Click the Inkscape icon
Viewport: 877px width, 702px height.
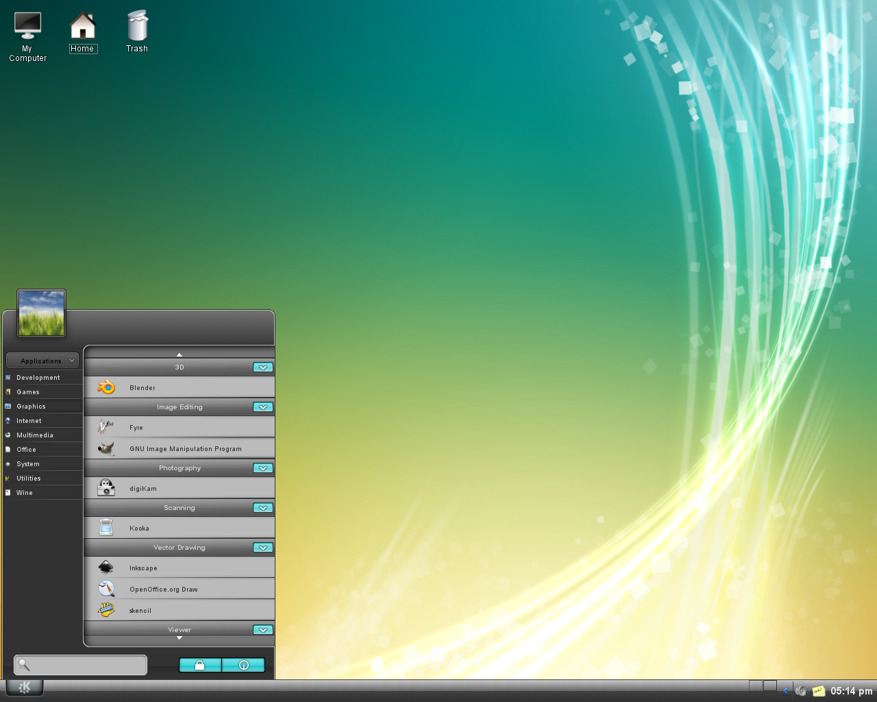[x=106, y=568]
